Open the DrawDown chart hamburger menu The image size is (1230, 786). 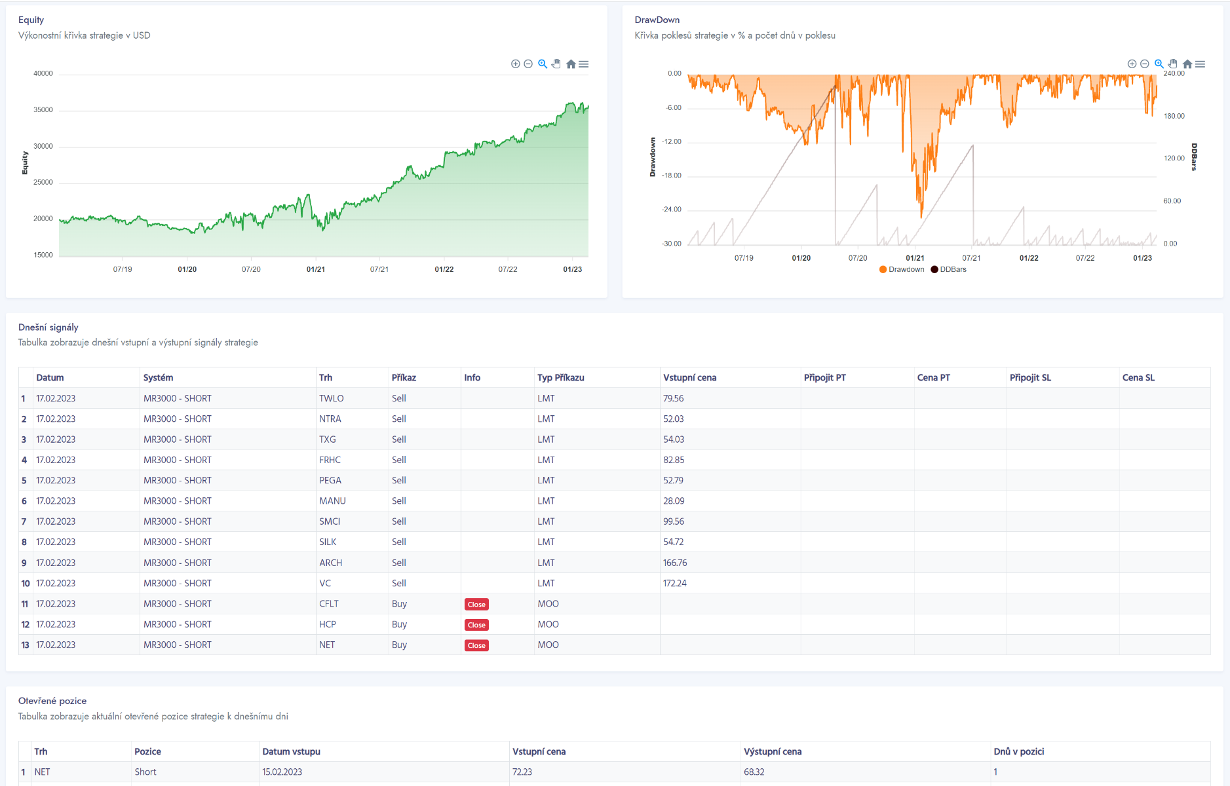click(1201, 64)
